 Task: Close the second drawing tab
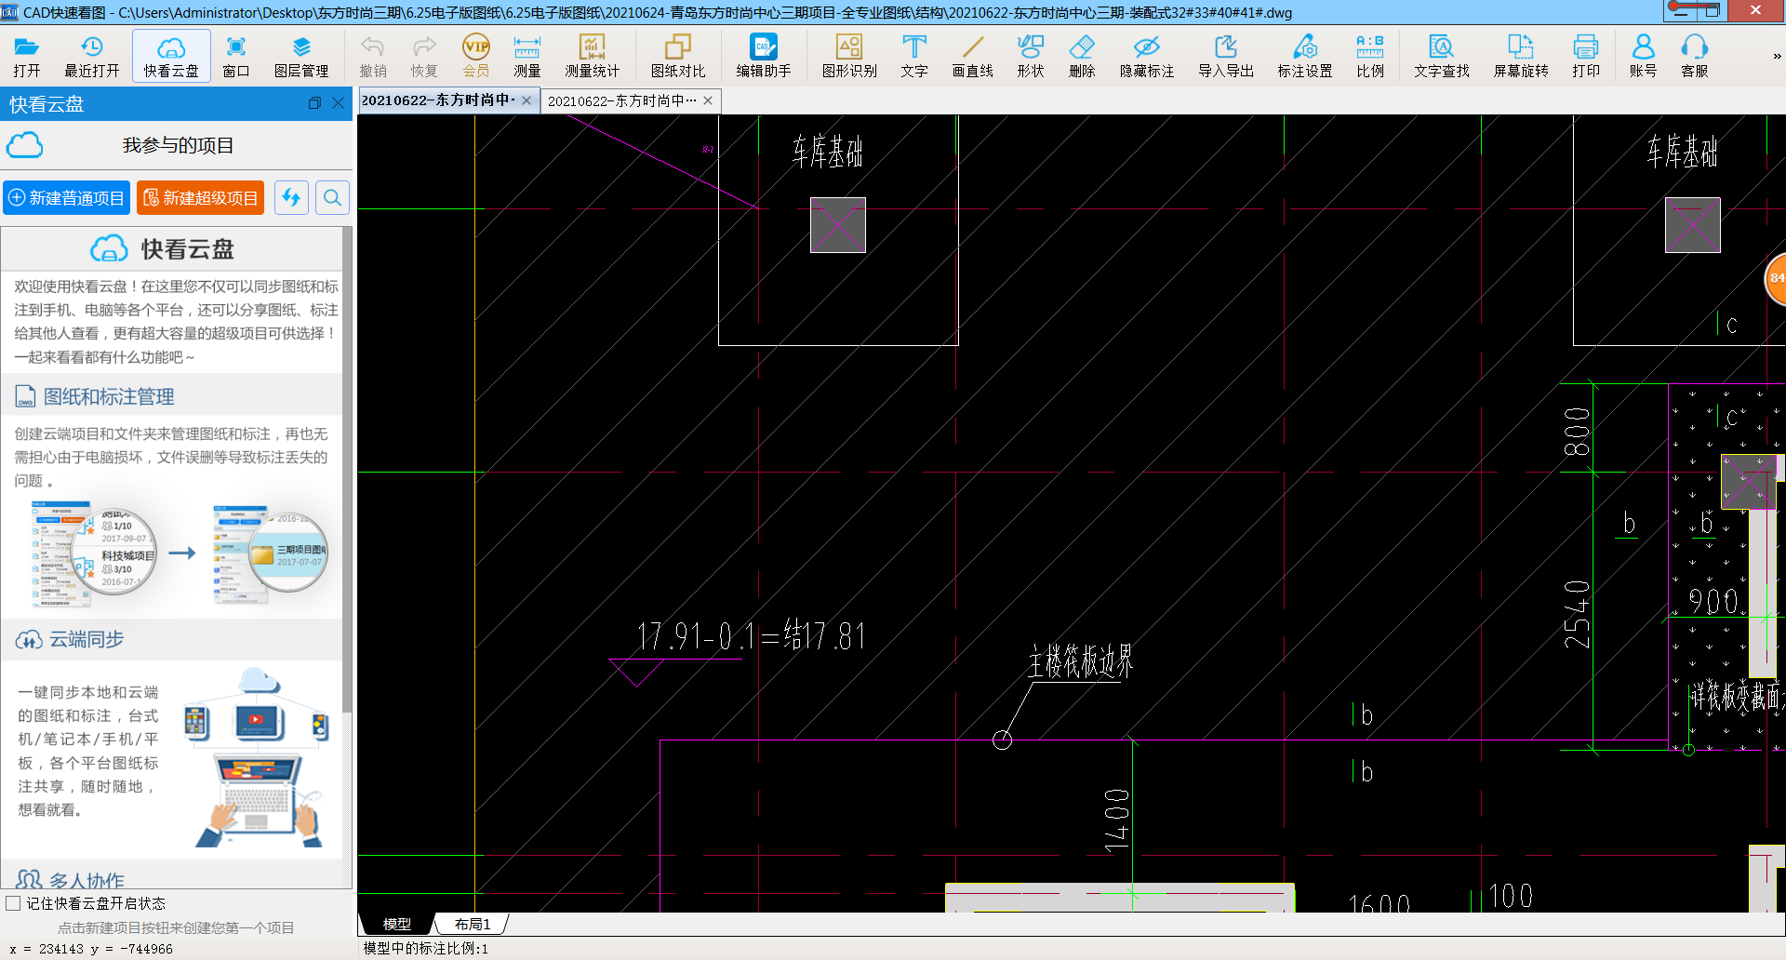708,100
